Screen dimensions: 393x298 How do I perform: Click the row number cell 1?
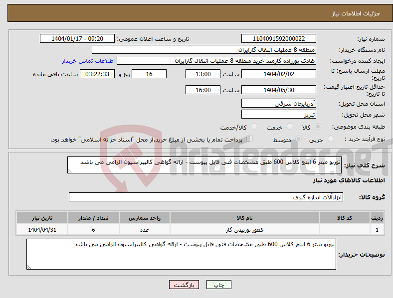pos(377,230)
